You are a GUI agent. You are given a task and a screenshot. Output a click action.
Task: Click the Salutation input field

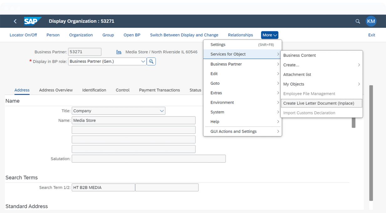tap(149, 159)
